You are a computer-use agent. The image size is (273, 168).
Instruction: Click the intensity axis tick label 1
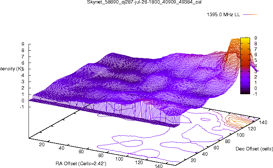click(23, 94)
